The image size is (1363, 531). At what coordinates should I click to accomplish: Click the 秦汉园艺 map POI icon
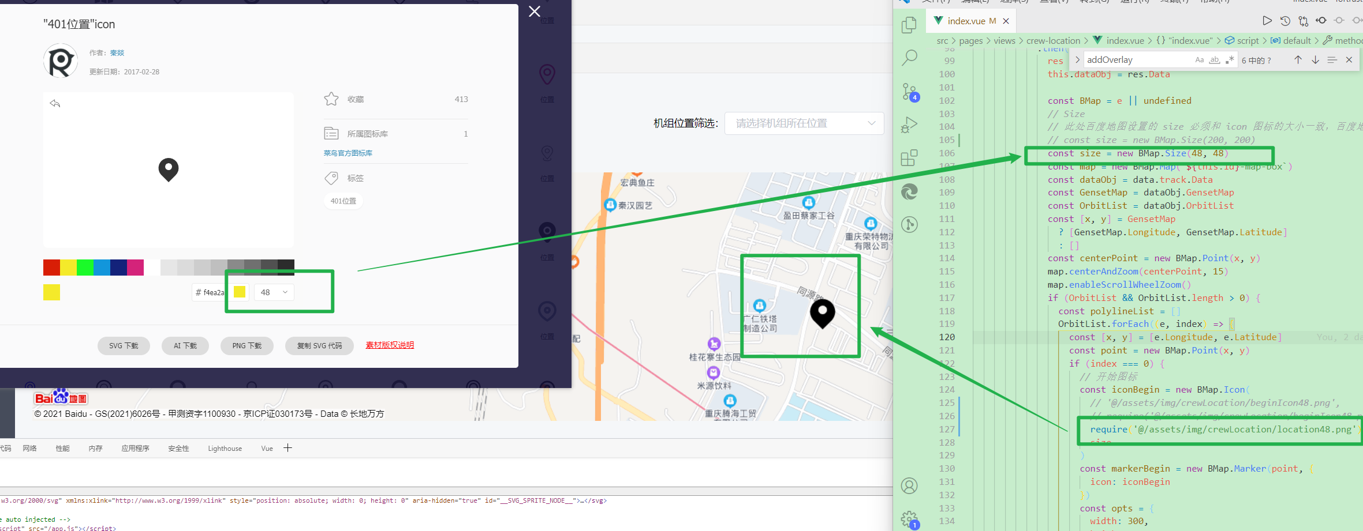pos(610,205)
